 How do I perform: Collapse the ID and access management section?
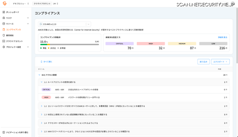(x=39, y=75)
